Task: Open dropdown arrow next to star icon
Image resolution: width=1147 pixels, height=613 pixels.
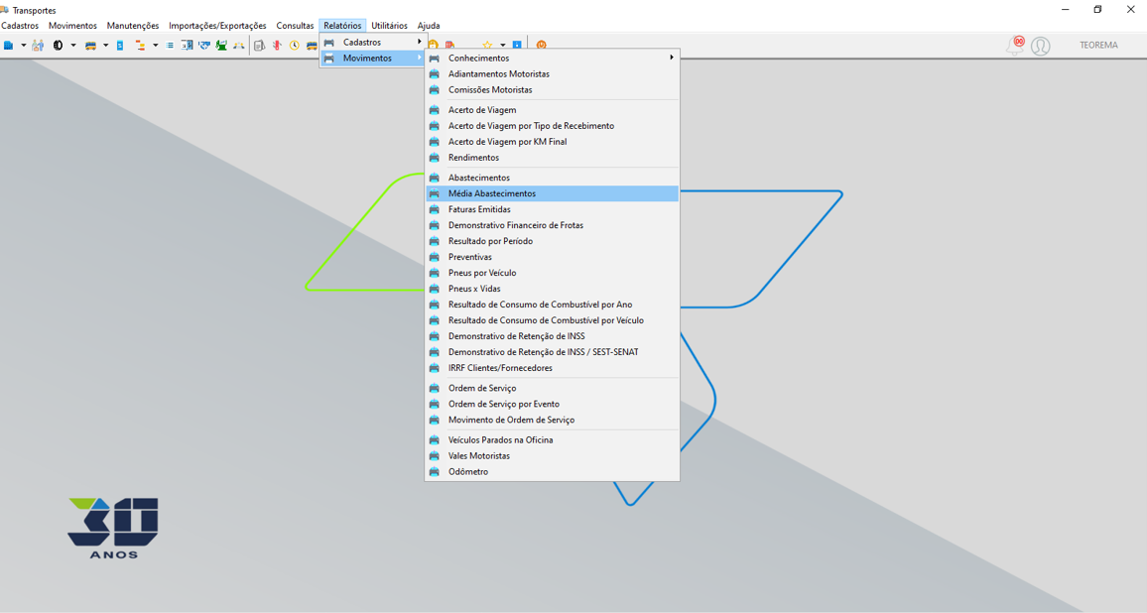Action: 502,46
